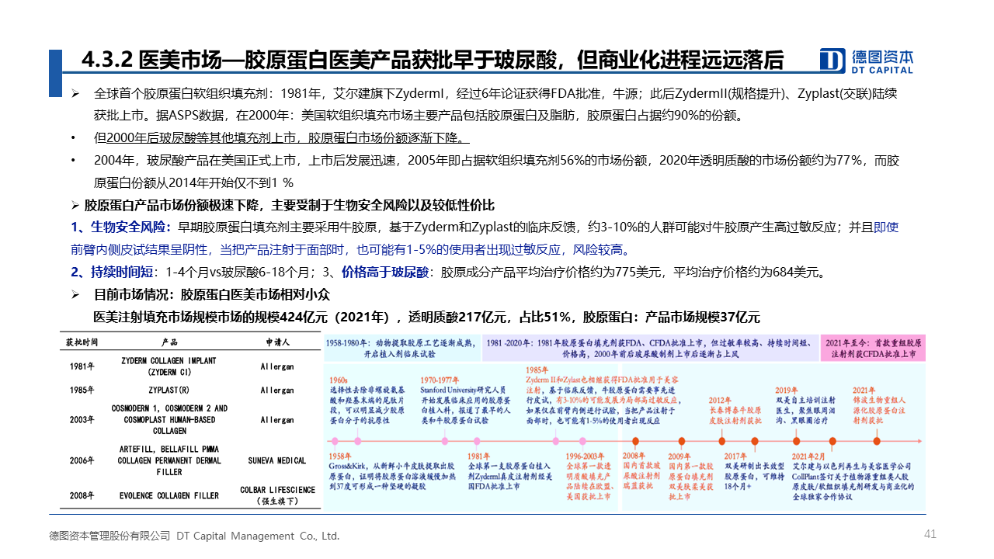Click the 'COSMODERM 1, COSMODERM 2' product cell
The width and height of the screenshot is (994, 559).
point(169,420)
